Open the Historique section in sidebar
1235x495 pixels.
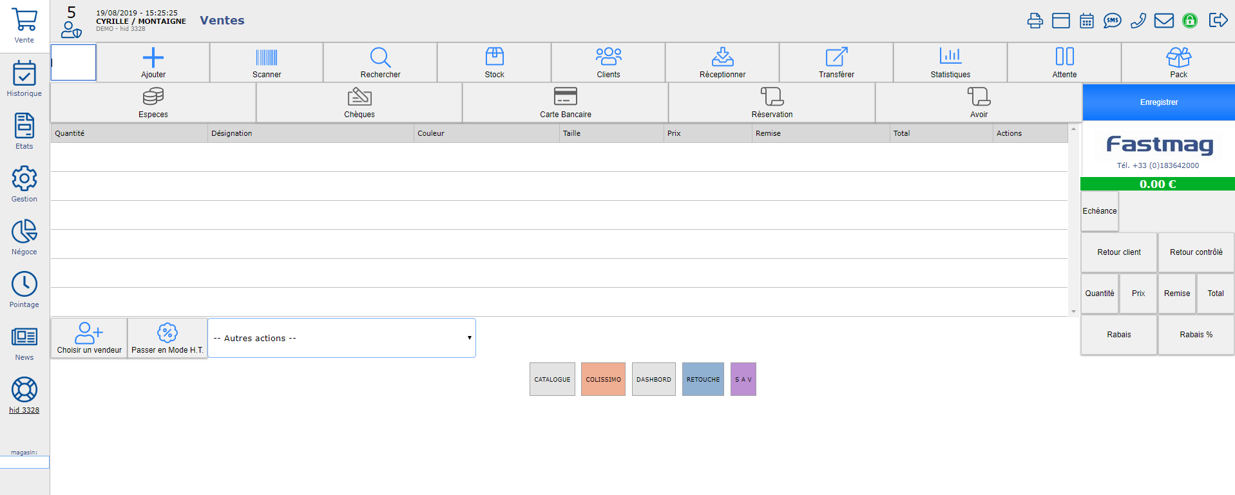tap(24, 79)
